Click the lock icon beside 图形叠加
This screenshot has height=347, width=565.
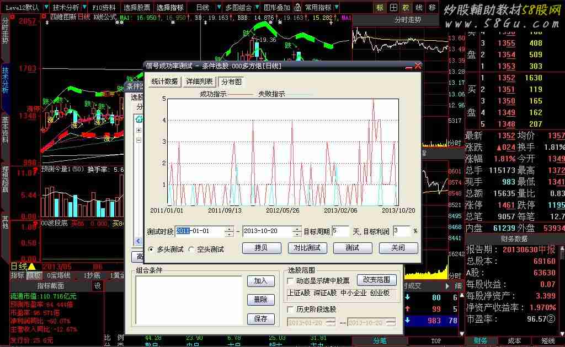(297, 7)
